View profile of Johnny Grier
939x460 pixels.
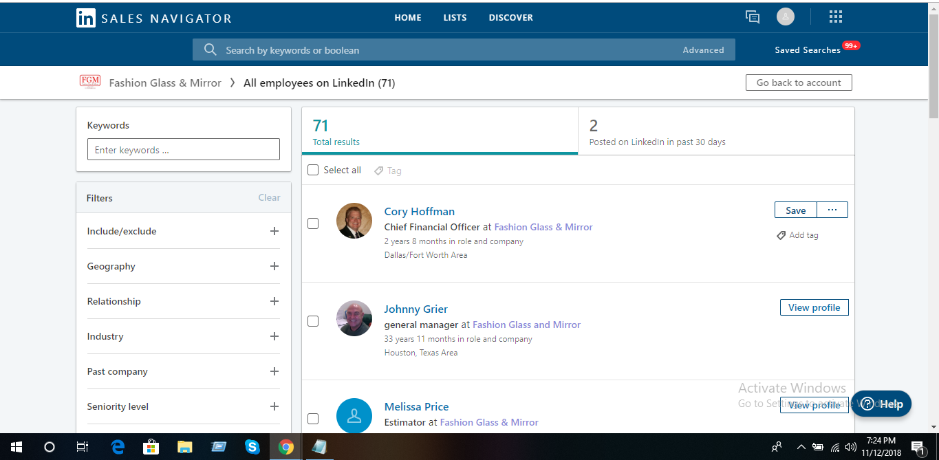coord(814,307)
